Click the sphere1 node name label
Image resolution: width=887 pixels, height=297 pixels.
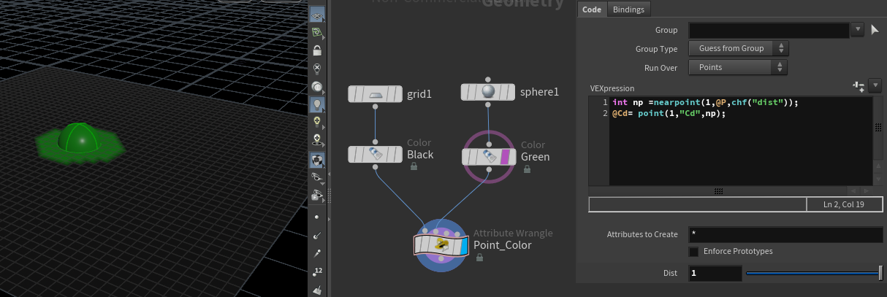tap(539, 92)
